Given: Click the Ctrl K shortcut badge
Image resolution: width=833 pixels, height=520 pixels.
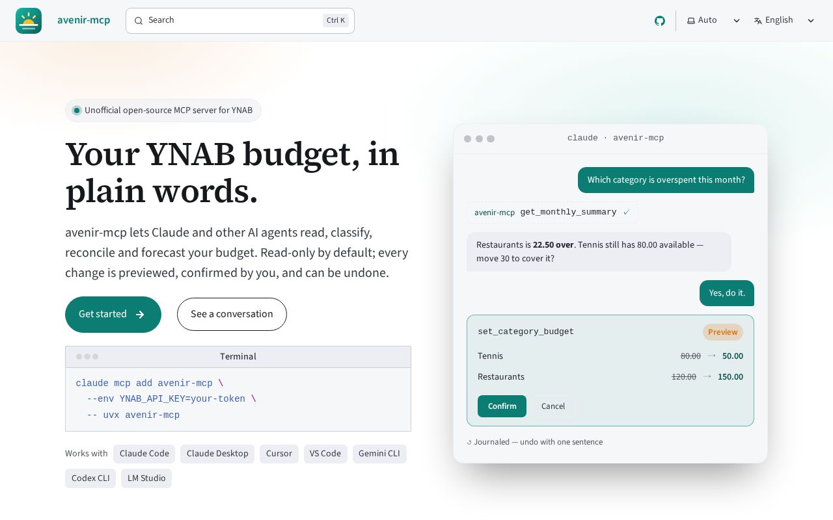Looking at the screenshot, I should coord(336,21).
